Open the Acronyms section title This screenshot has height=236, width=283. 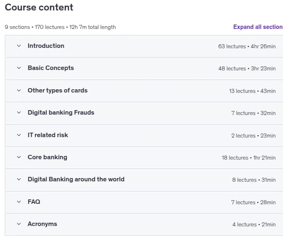(x=42, y=224)
